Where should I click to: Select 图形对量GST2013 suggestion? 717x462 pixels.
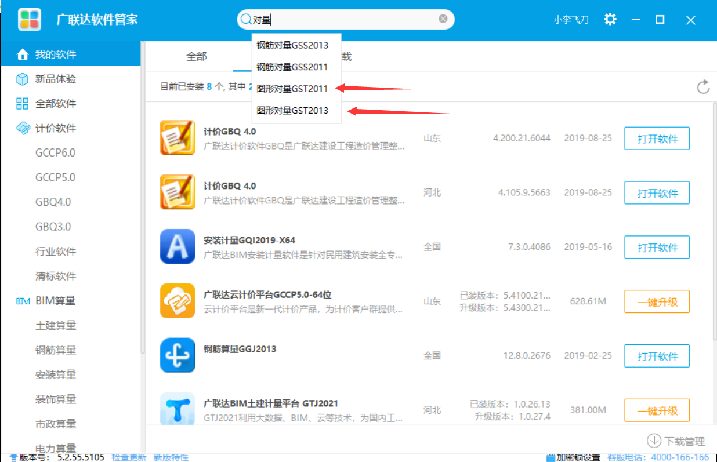click(x=296, y=111)
